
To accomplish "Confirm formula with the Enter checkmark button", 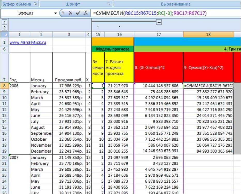I will click(78, 13).
